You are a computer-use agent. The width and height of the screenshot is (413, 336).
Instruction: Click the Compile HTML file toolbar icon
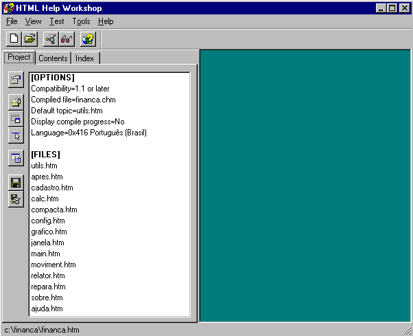pos(51,38)
